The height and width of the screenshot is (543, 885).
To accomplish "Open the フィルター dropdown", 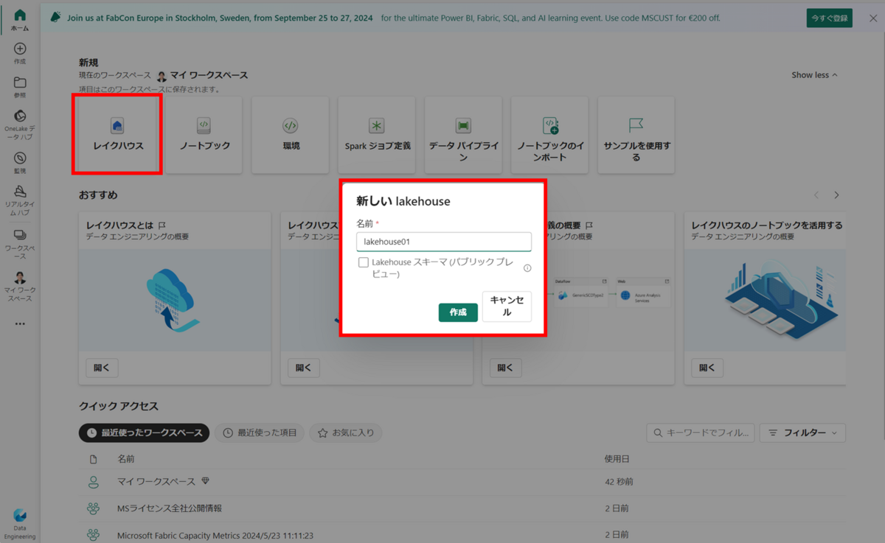I will [x=802, y=433].
